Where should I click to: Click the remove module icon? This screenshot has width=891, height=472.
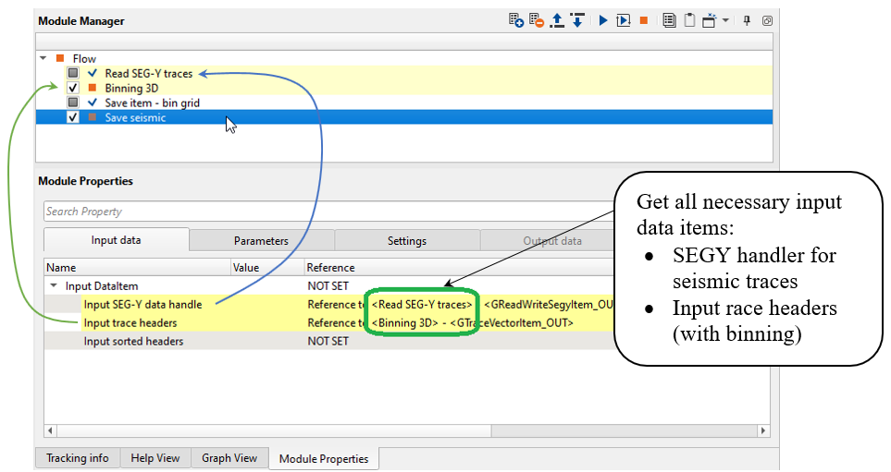pos(538,20)
